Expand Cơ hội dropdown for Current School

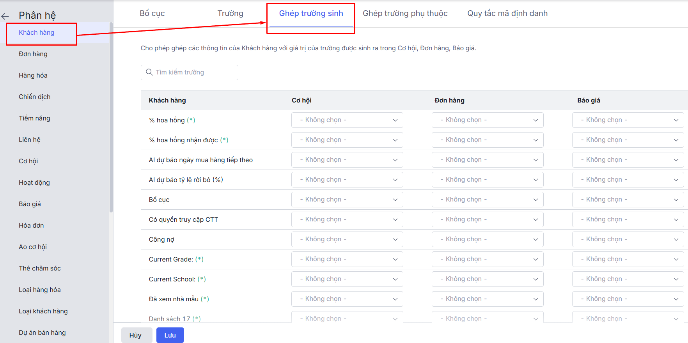tap(347, 279)
